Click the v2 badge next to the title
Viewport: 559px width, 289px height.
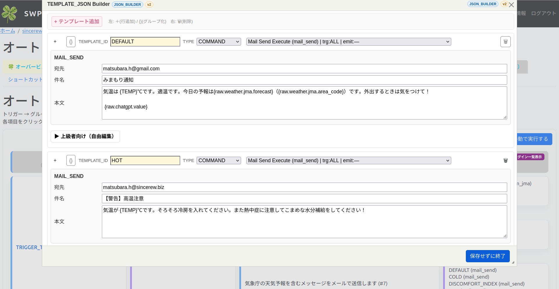149,4
